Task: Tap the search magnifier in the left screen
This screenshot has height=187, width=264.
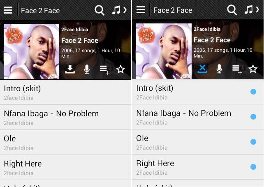Action: pyautogui.click(x=100, y=10)
